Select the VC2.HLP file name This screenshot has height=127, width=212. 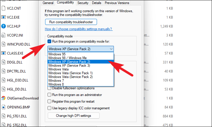click(14, 26)
